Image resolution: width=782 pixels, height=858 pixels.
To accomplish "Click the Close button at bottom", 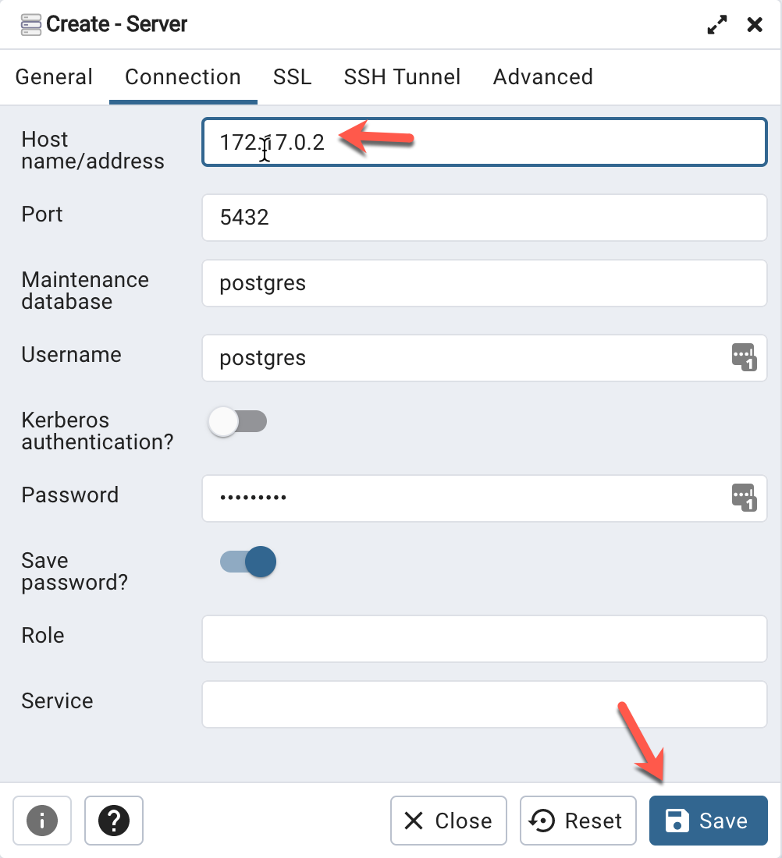I will point(449,821).
